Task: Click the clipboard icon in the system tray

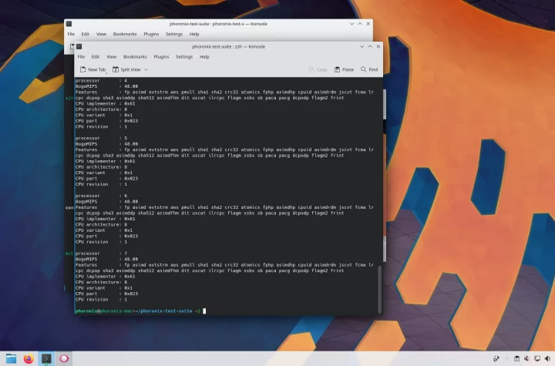Action: tap(516, 358)
